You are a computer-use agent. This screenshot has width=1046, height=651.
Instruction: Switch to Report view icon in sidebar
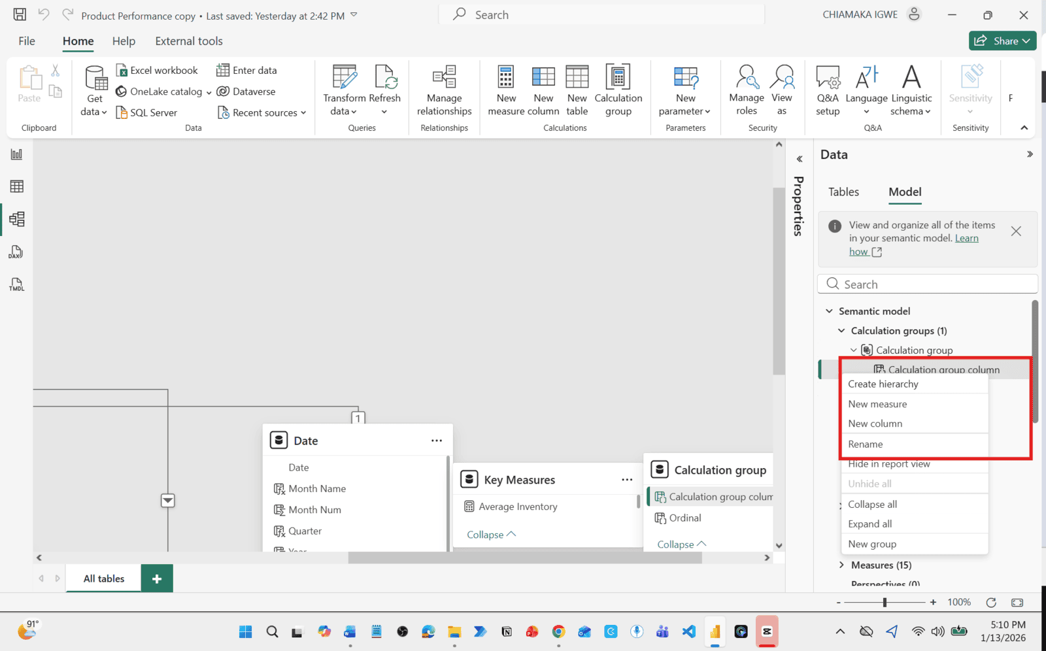coord(16,154)
